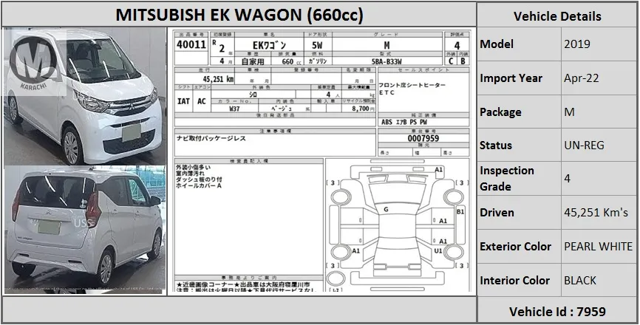Click the 'Inspection Grade' label

[x=507, y=178]
